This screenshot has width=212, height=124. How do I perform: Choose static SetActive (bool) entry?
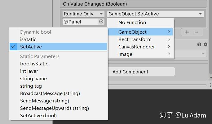coord(38,116)
